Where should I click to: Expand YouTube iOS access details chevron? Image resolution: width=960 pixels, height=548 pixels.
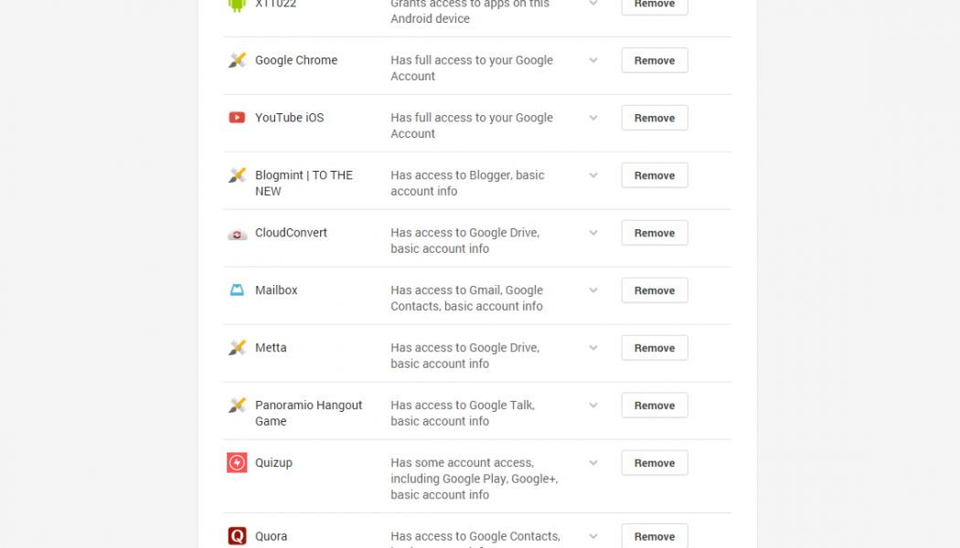[593, 118]
